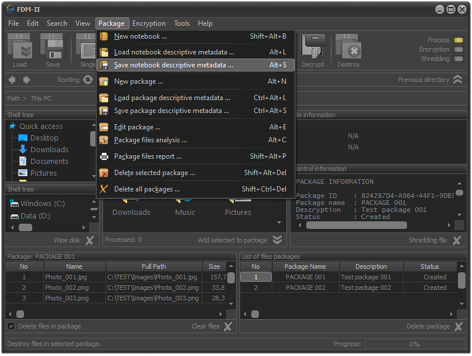Click the Delete package label

point(428,326)
